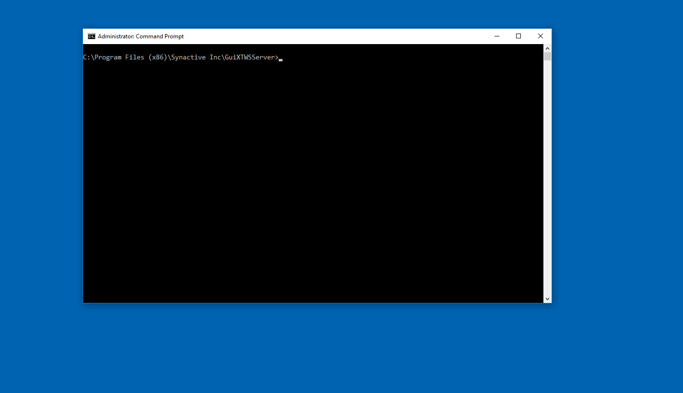Close the Administrator: Command Prompt window
Viewport: 683px width, 393px height.
(x=541, y=36)
